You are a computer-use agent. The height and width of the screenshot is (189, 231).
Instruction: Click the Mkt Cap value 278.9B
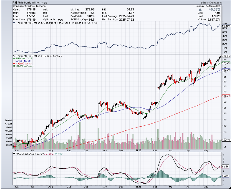click(x=90, y=9)
